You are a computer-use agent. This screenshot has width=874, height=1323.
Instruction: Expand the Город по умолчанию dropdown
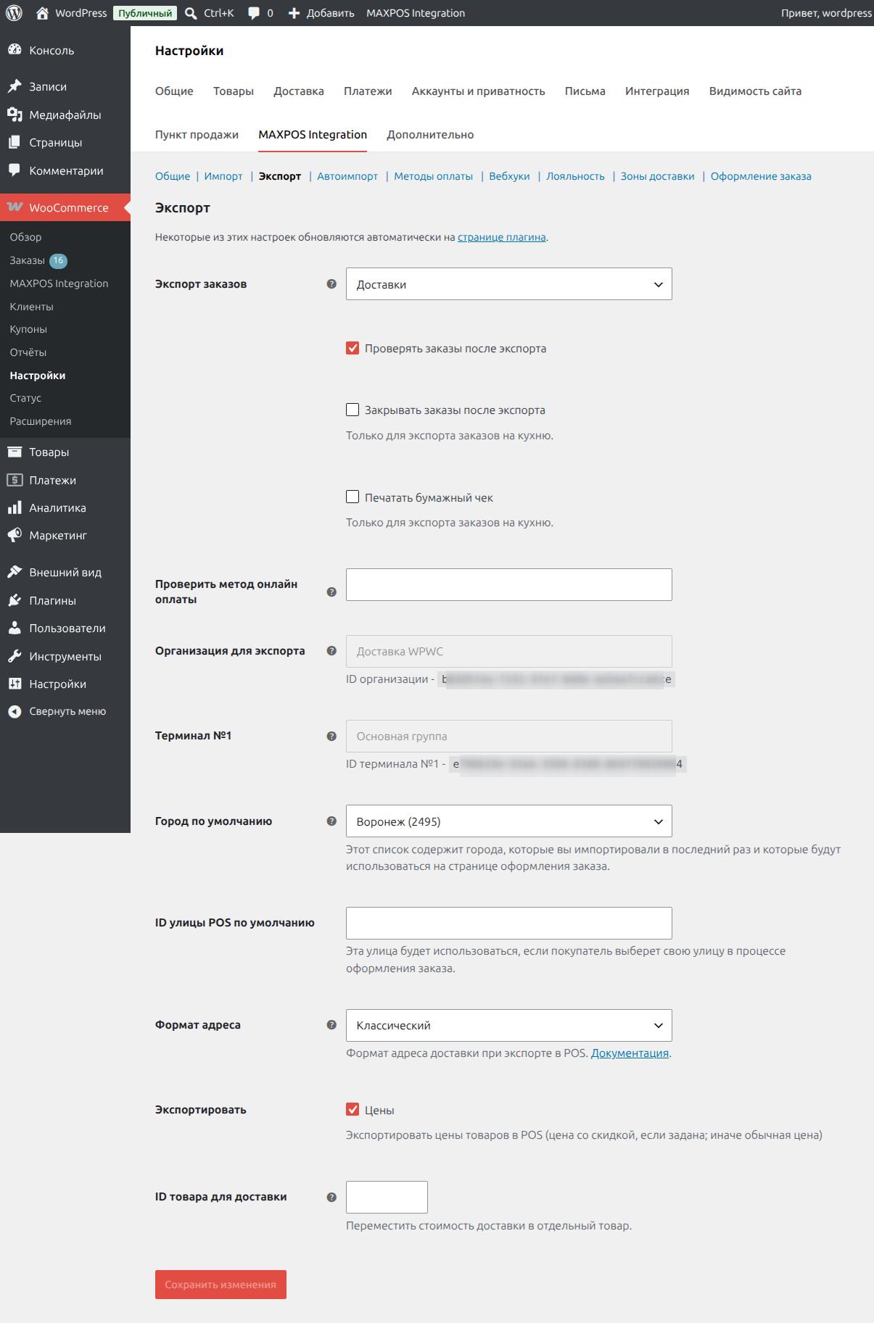click(x=509, y=821)
